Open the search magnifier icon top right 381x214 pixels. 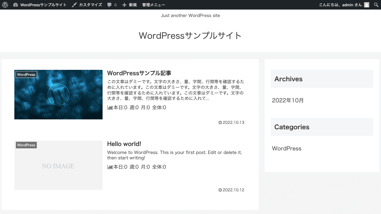coord(376,4)
